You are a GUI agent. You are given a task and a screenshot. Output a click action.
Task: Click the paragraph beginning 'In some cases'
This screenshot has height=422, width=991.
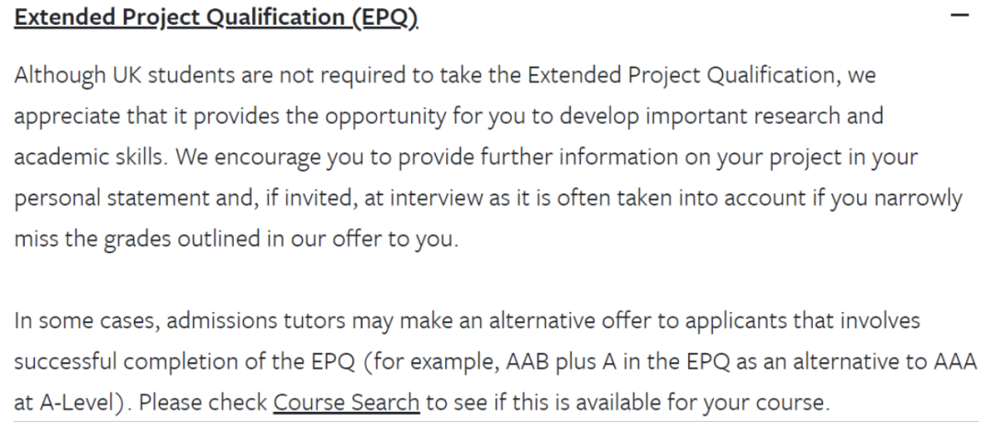click(495, 361)
